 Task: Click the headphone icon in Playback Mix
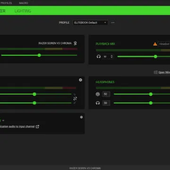coord(99,57)
